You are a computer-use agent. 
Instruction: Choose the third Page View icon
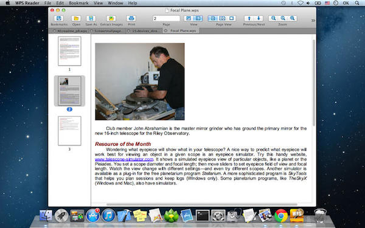[x=232, y=18]
